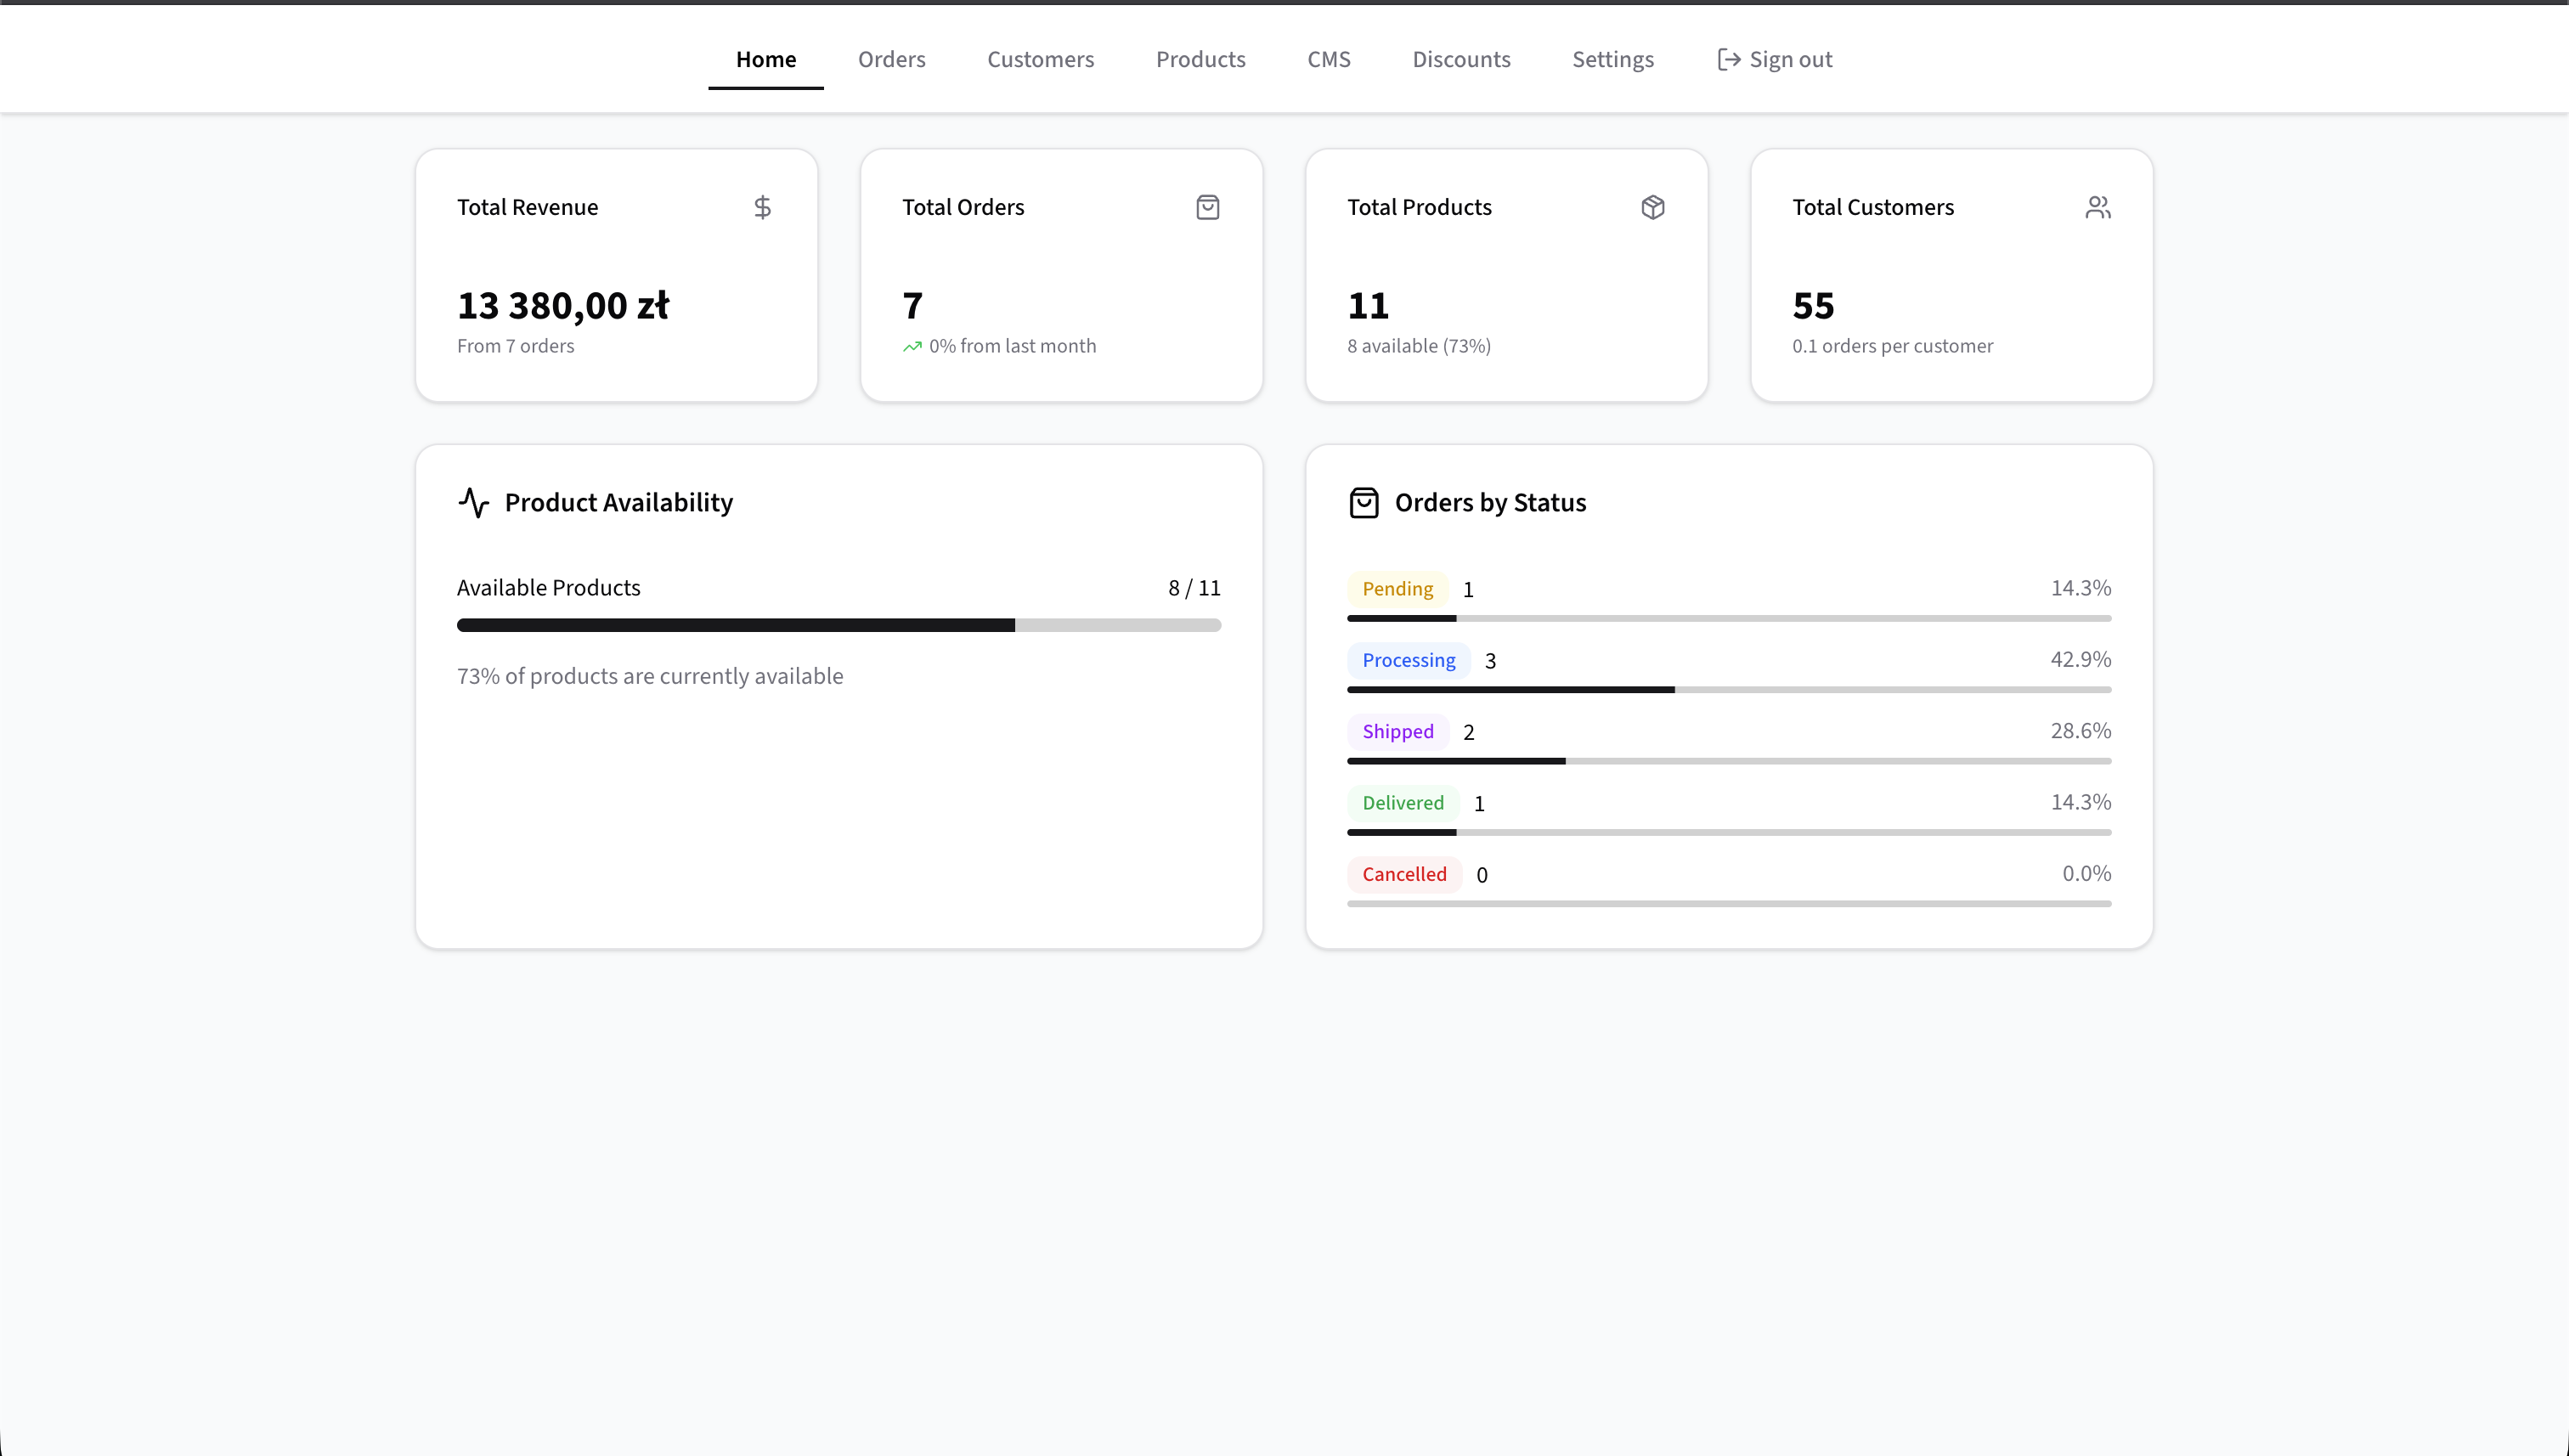Click the Available Products progress bar
Image resolution: width=2569 pixels, height=1456 pixels.
838,625
